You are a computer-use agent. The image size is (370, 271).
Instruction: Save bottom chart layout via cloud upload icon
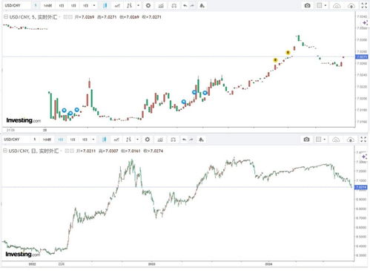tap(351, 140)
